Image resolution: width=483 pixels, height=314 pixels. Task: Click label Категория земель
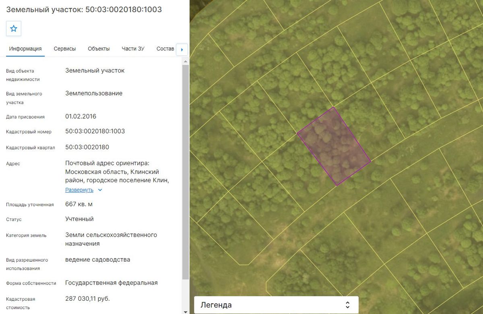coord(26,235)
